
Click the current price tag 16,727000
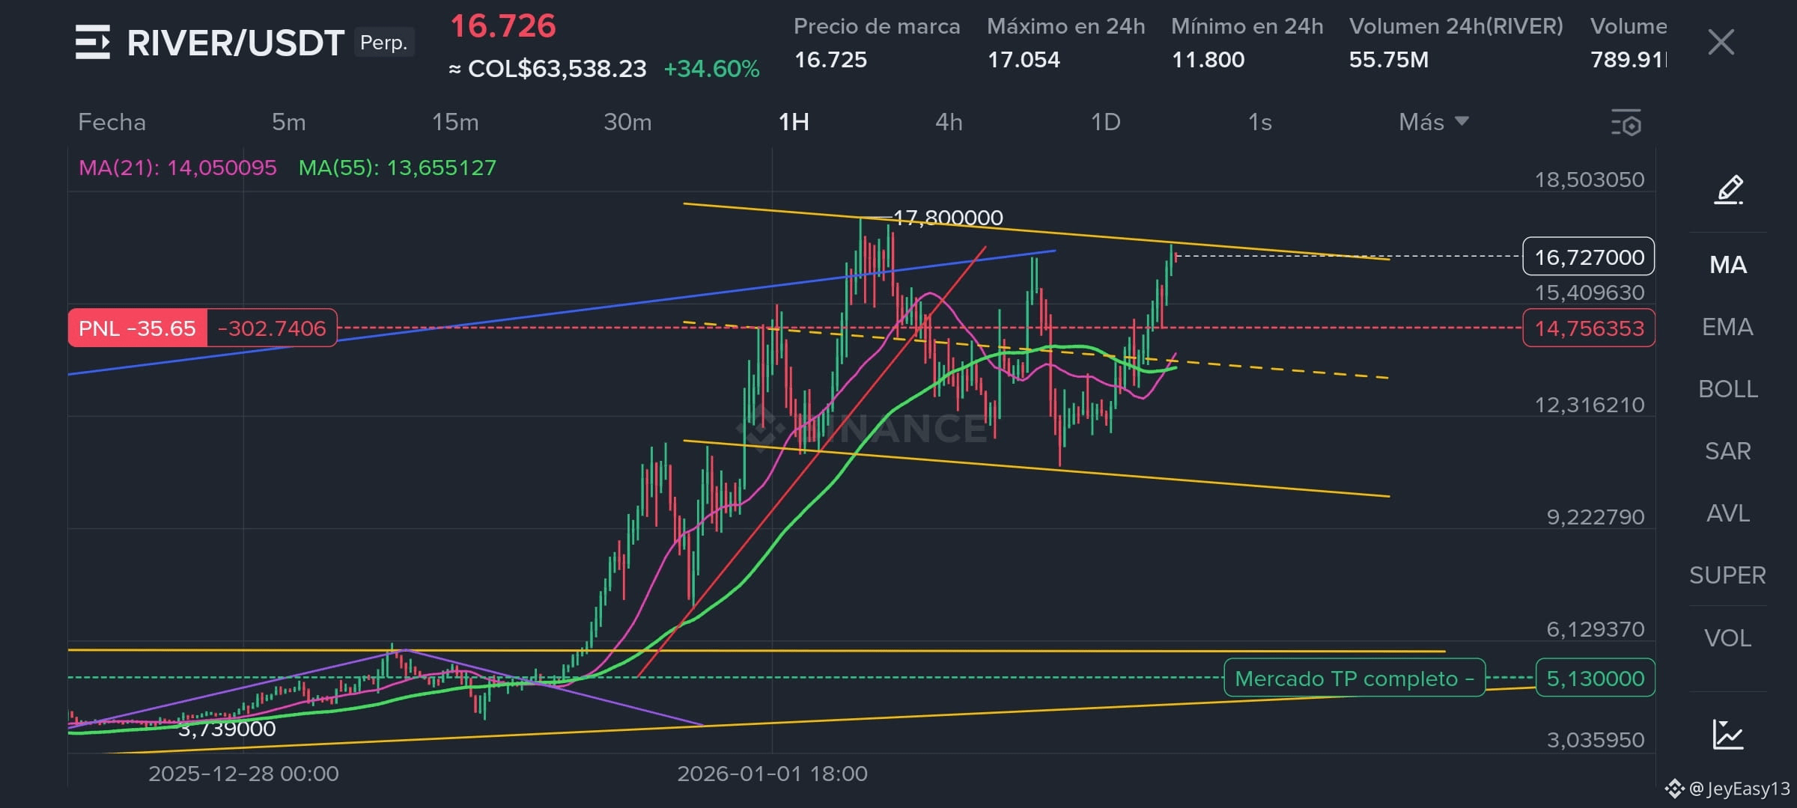[x=1589, y=257]
